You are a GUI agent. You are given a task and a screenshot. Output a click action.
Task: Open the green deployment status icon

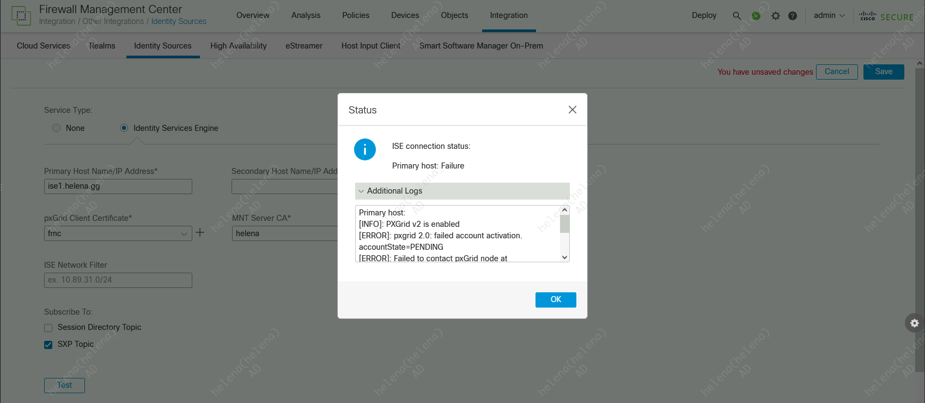pos(756,16)
